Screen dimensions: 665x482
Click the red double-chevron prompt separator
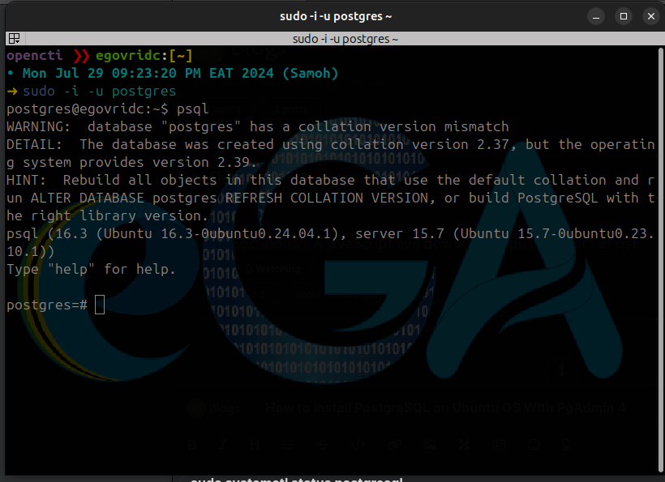[81, 55]
